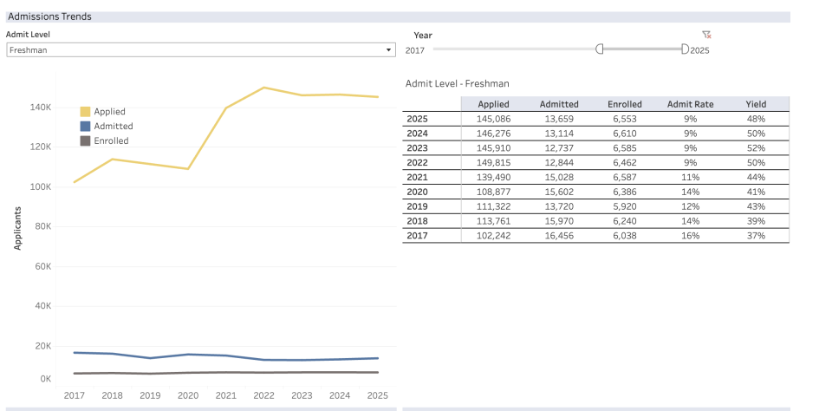Click the 2021 label on the x-axis

click(x=226, y=395)
